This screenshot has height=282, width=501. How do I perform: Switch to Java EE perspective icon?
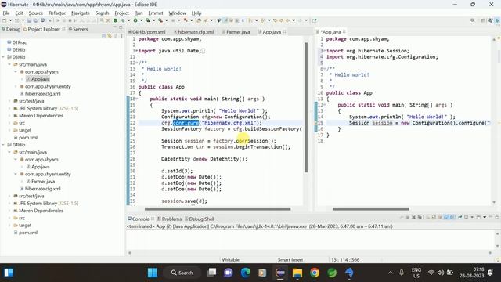[491, 20]
